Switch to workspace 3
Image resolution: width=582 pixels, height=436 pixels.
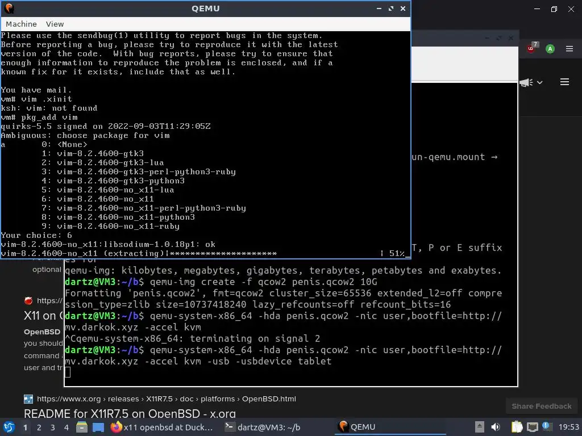point(53,427)
